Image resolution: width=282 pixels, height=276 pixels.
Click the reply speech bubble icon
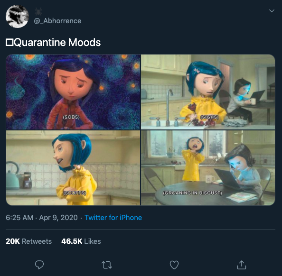pyautogui.click(x=39, y=265)
